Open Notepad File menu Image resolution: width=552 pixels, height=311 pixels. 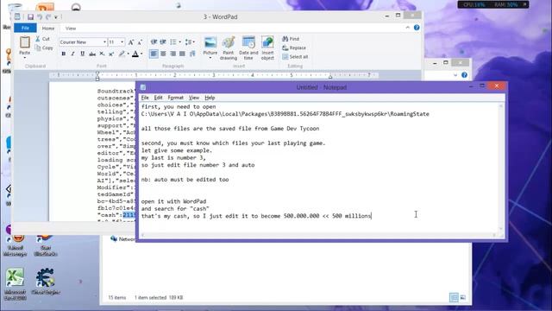coord(145,98)
